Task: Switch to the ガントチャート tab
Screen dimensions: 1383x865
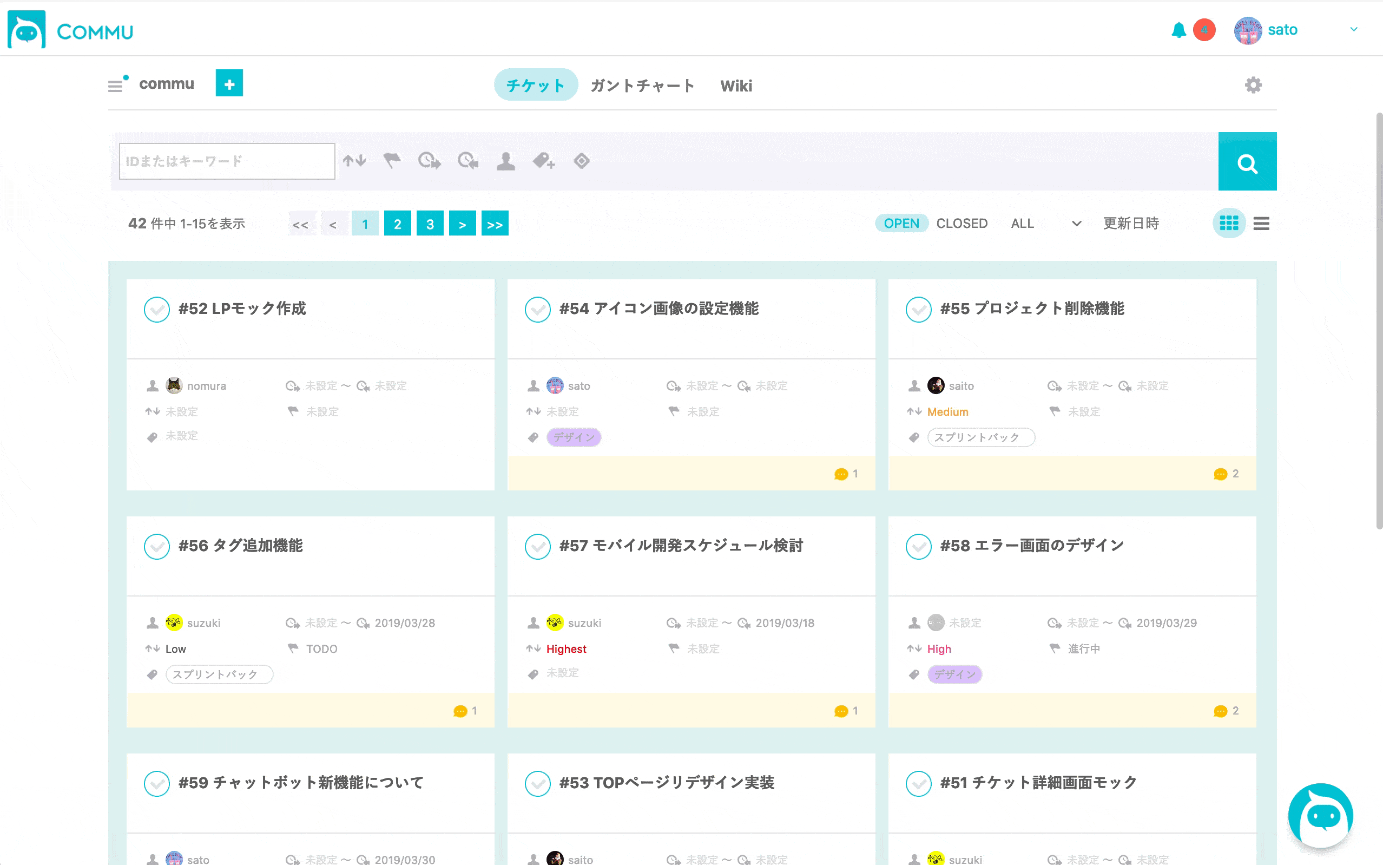Action: (x=642, y=86)
